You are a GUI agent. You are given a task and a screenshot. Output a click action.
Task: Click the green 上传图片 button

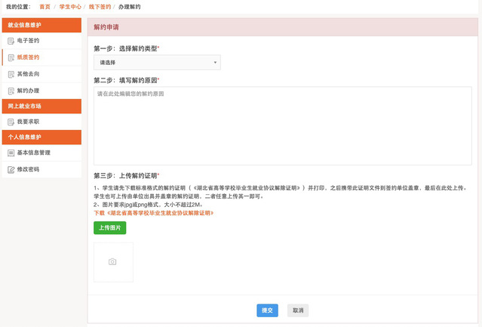coord(110,227)
